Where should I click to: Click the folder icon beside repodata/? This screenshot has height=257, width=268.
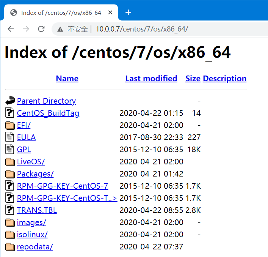(x=10, y=247)
